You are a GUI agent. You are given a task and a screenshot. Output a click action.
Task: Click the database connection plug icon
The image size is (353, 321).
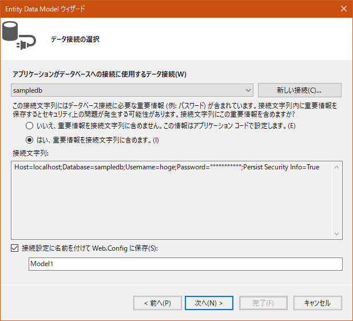click(19, 35)
